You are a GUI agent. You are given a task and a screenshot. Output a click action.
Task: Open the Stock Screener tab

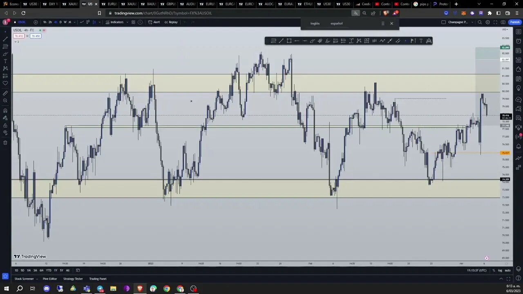24,279
